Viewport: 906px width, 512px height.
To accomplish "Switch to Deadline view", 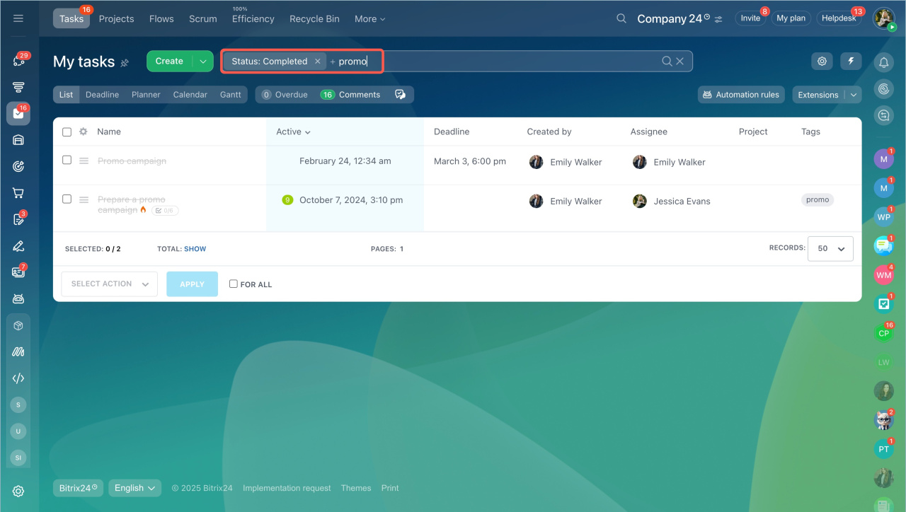I will pyautogui.click(x=103, y=95).
